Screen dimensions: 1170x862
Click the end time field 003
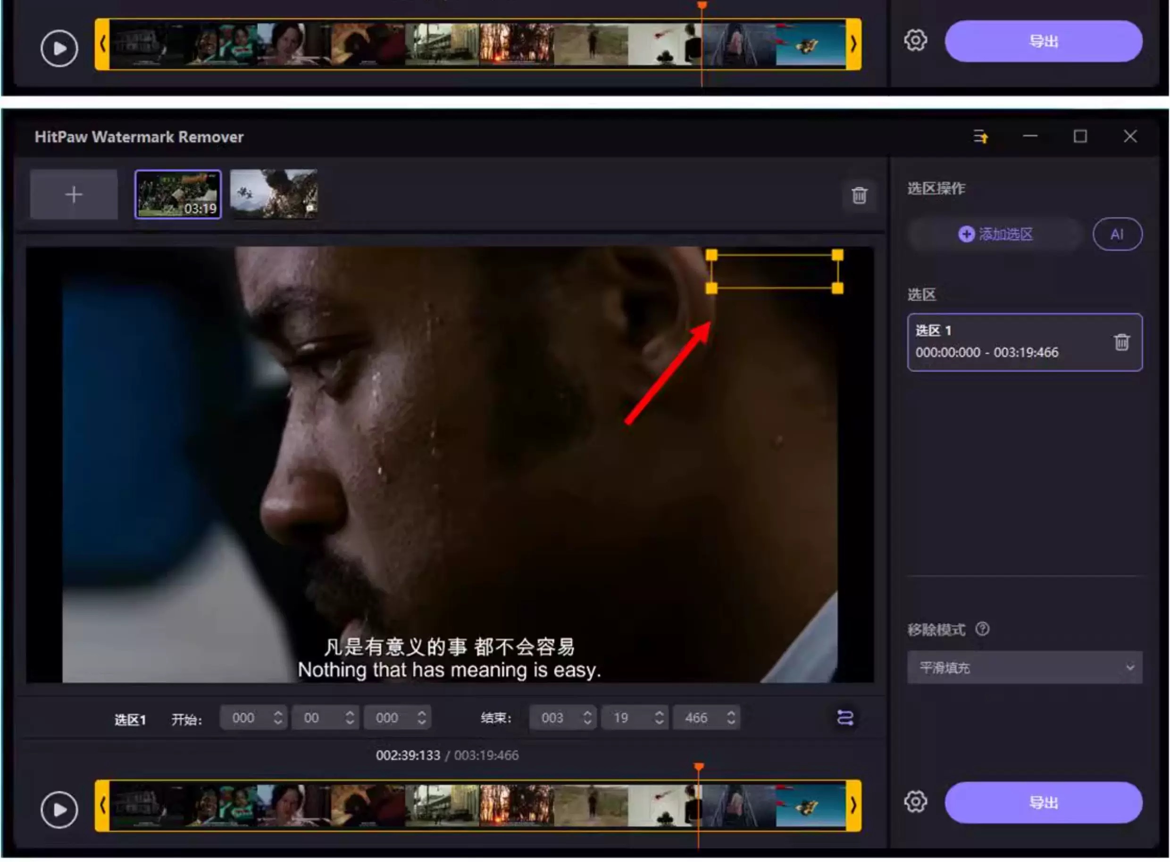(x=552, y=719)
